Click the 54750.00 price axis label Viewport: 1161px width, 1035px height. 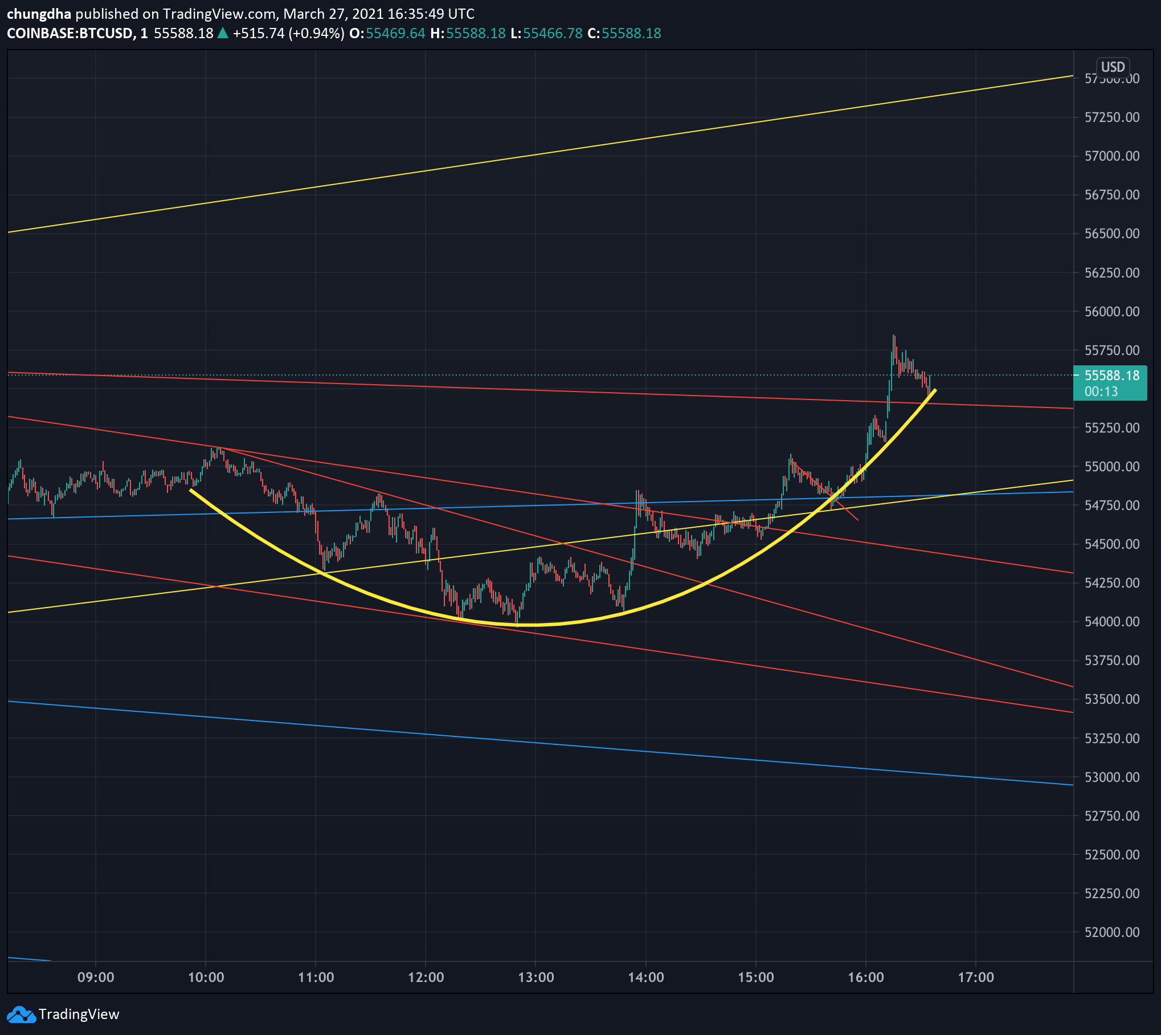coord(1111,506)
